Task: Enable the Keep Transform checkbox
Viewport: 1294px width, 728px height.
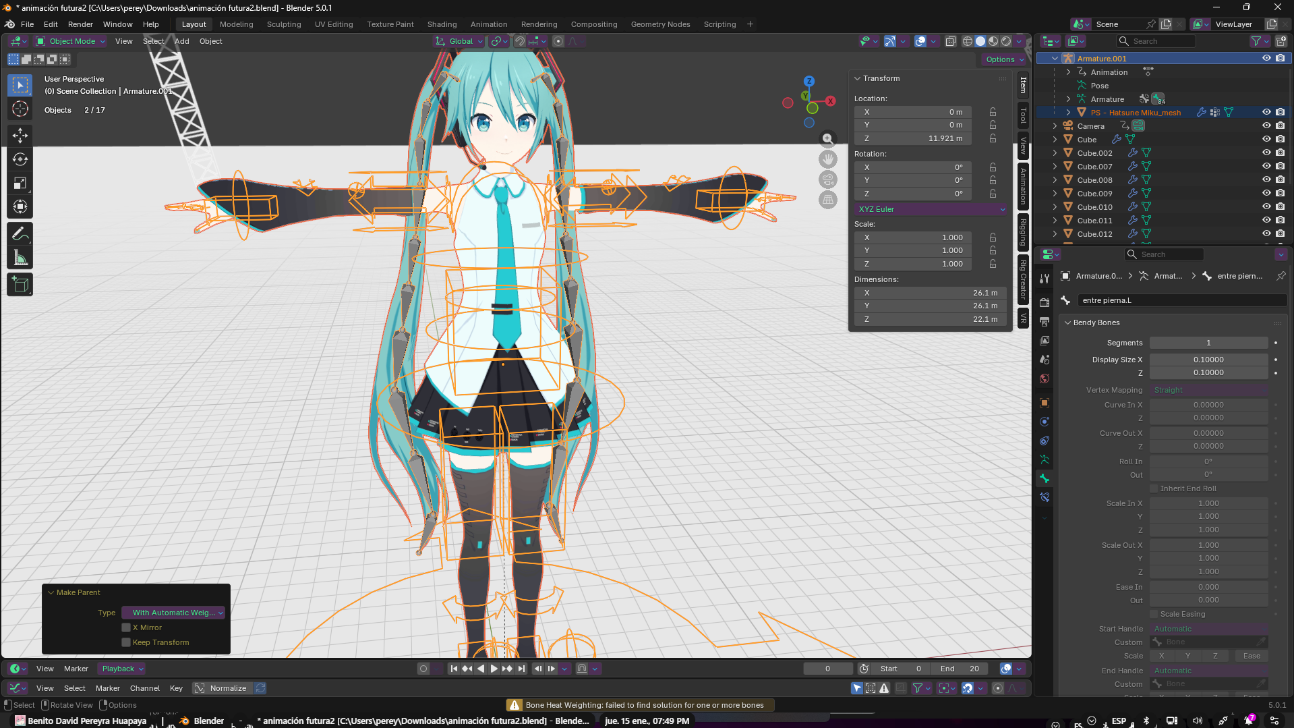Action: [126, 642]
